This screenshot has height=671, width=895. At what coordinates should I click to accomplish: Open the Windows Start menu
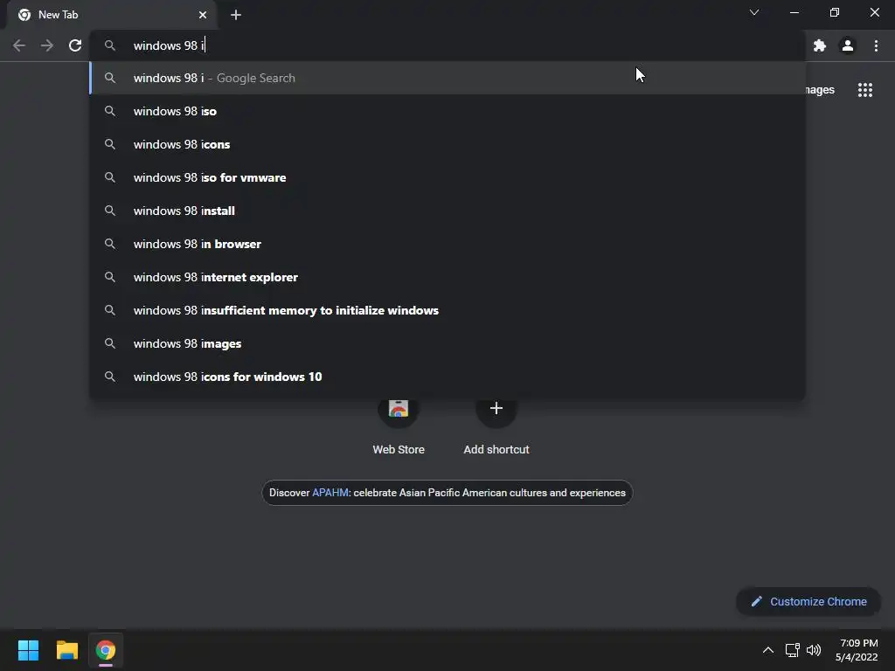pyautogui.click(x=28, y=650)
